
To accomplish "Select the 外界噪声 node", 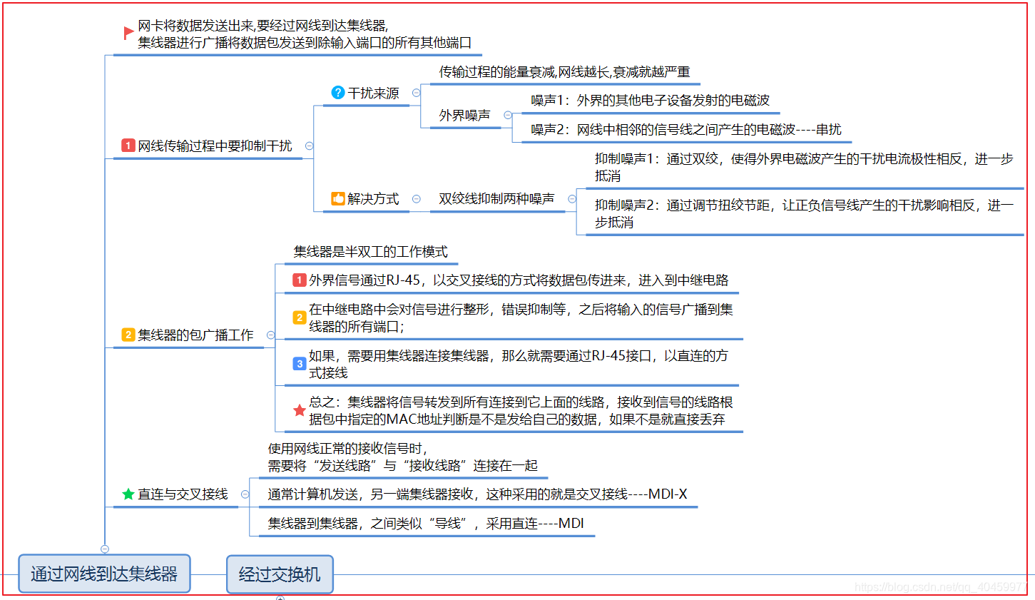I will point(465,115).
